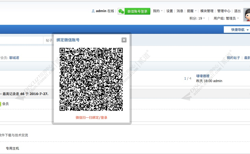Click the WeChat QR code image
Viewport: 250px width, 154px height.
coord(91,79)
